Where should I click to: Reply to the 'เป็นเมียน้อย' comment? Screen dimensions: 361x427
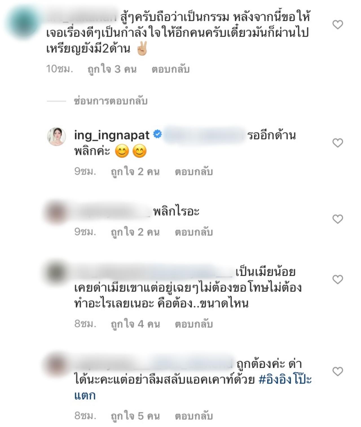pyautogui.click(x=194, y=324)
